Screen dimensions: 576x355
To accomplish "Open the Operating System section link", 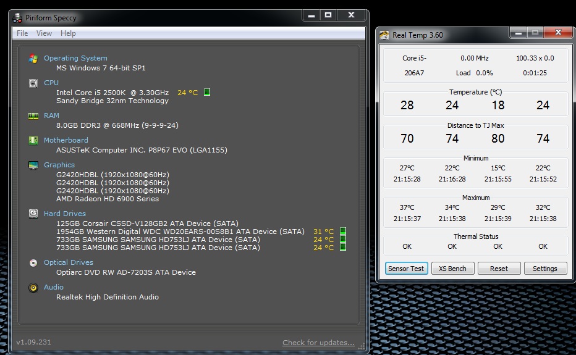I will [75, 58].
